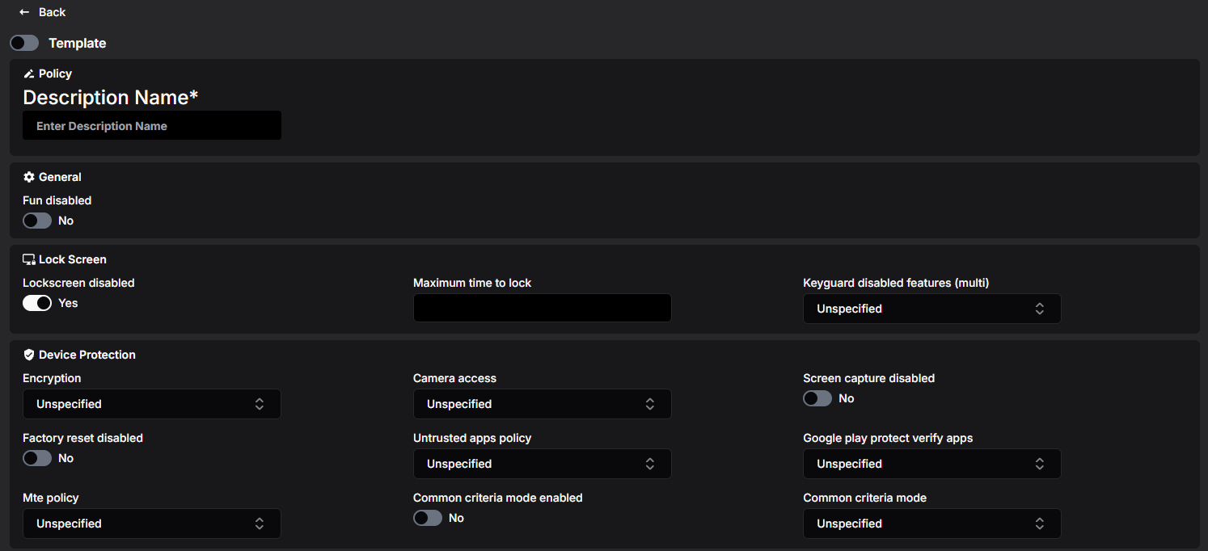This screenshot has height=551, width=1208.
Task: Click the Policy pencil icon
Action: (29, 74)
